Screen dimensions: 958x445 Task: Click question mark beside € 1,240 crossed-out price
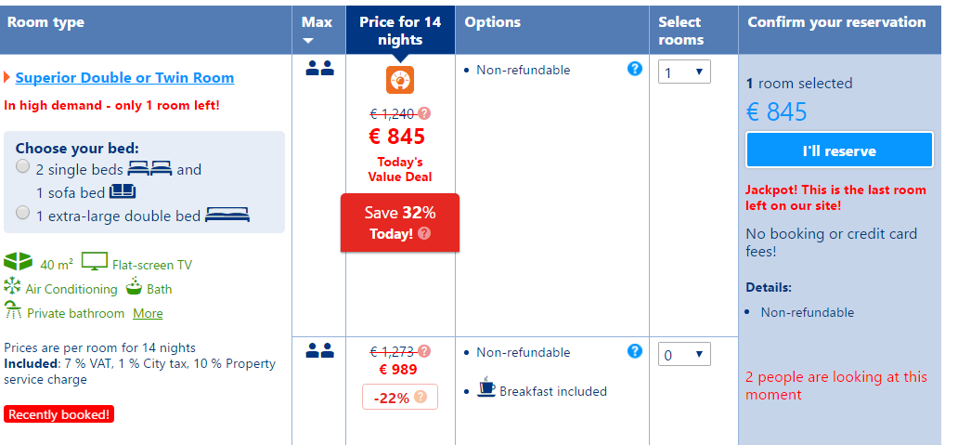click(x=424, y=113)
